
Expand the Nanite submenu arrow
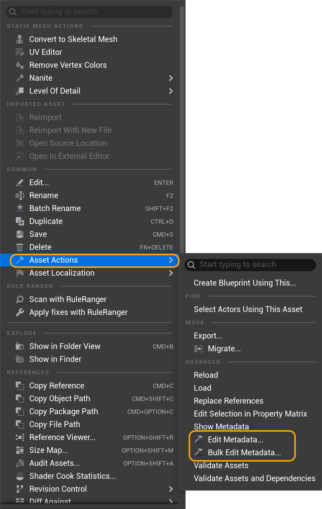(x=171, y=78)
